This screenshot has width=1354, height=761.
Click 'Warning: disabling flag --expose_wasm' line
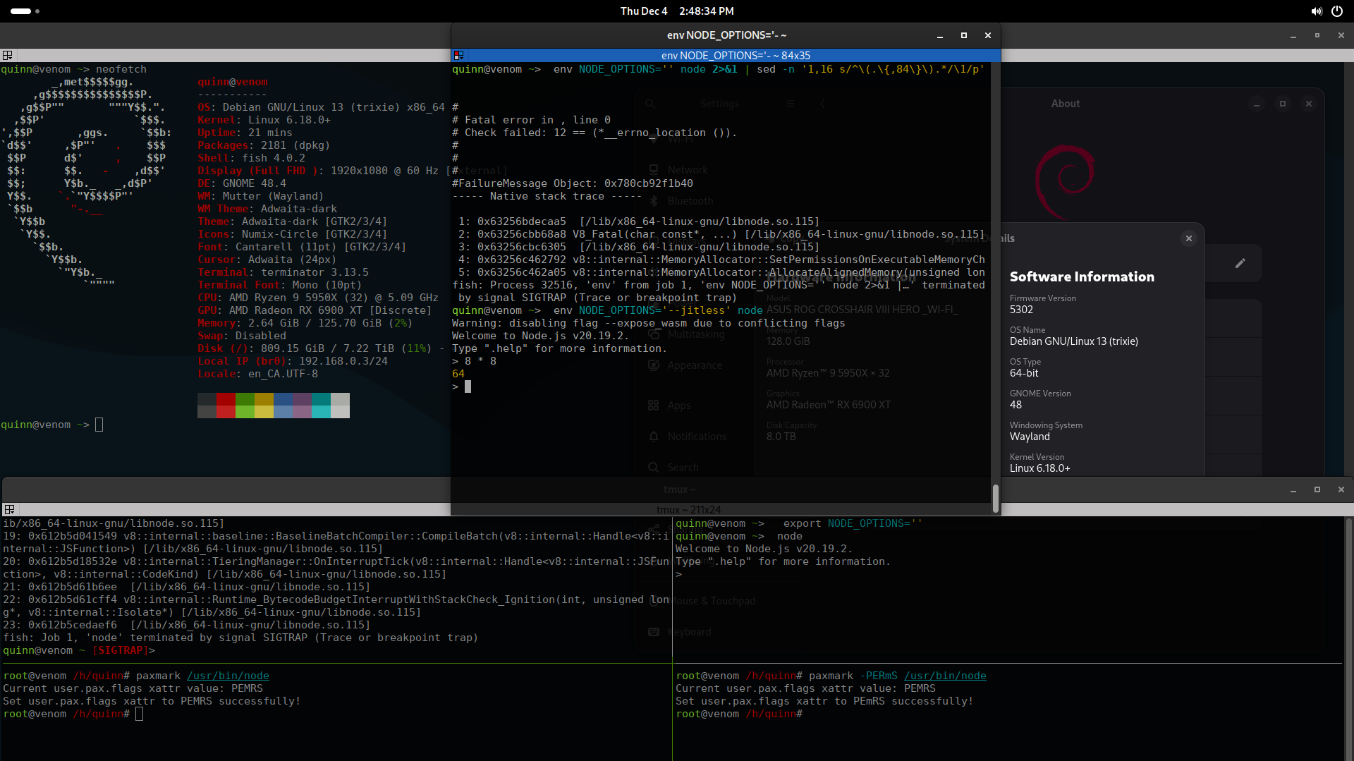pyautogui.click(x=648, y=323)
